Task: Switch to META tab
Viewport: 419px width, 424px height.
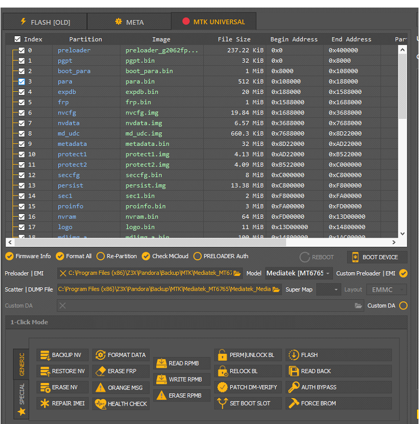Action: pyautogui.click(x=129, y=22)
